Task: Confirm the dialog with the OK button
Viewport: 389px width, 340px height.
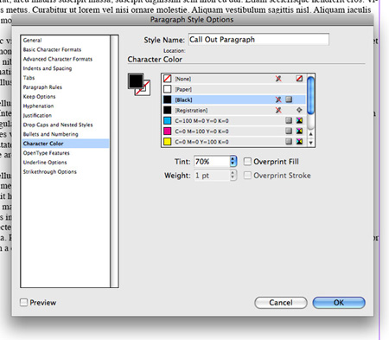Action: tap(339, 303)
